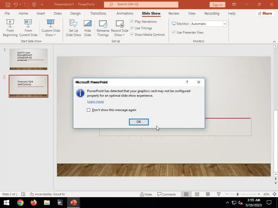This screenshot has width=278, height=208.
Task: Open the Help tab
Action: [x=232, y=14]
